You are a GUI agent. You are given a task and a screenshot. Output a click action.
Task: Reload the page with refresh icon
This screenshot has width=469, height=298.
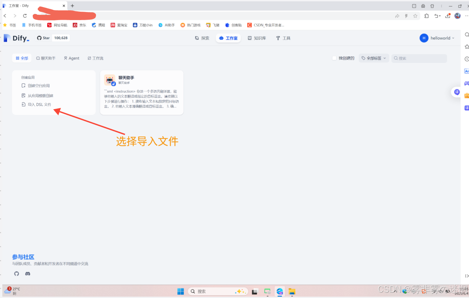[x=25, y=16]
